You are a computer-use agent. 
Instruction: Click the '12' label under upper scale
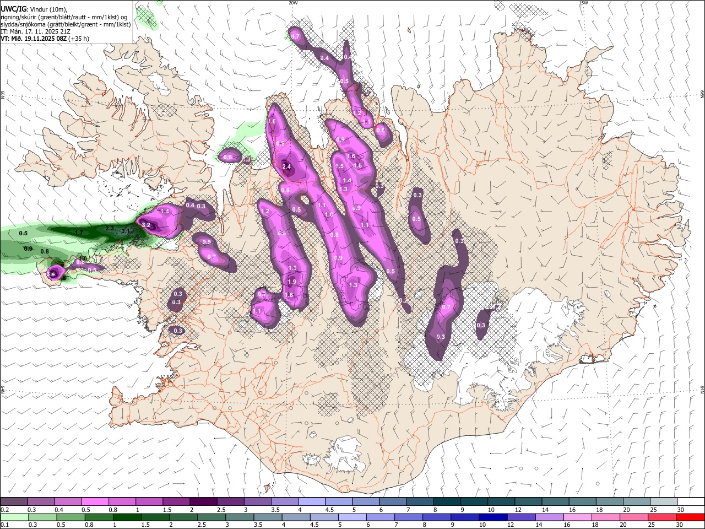[518, 510]
